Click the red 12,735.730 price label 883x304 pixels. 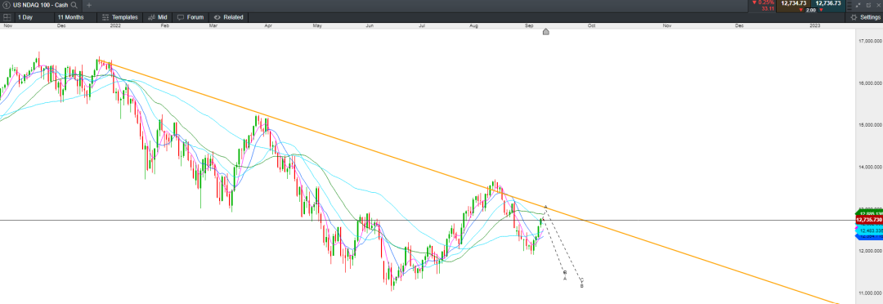point(869,220)
